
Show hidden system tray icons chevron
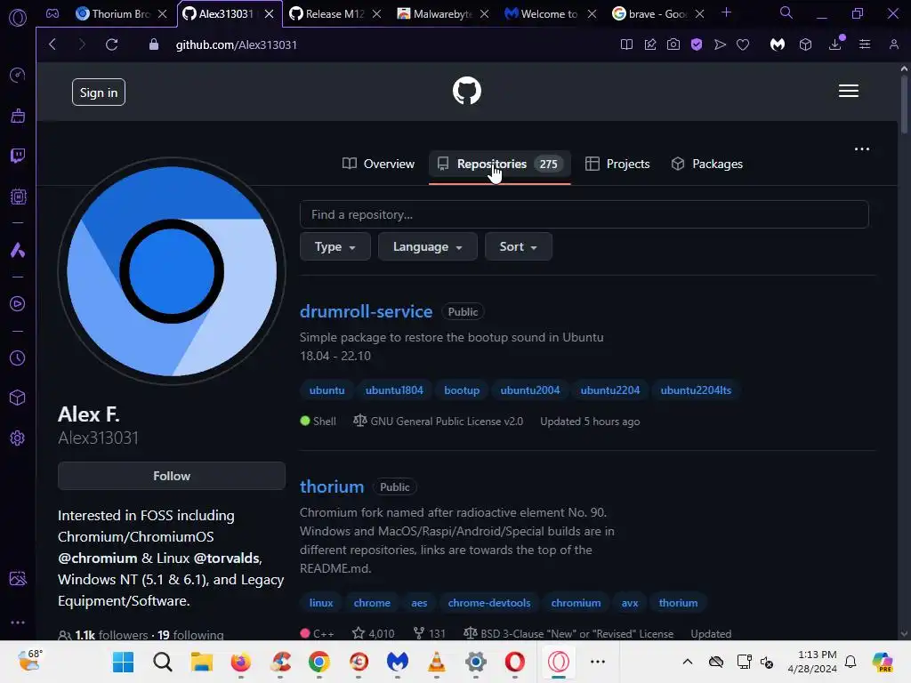coord(688,662)
